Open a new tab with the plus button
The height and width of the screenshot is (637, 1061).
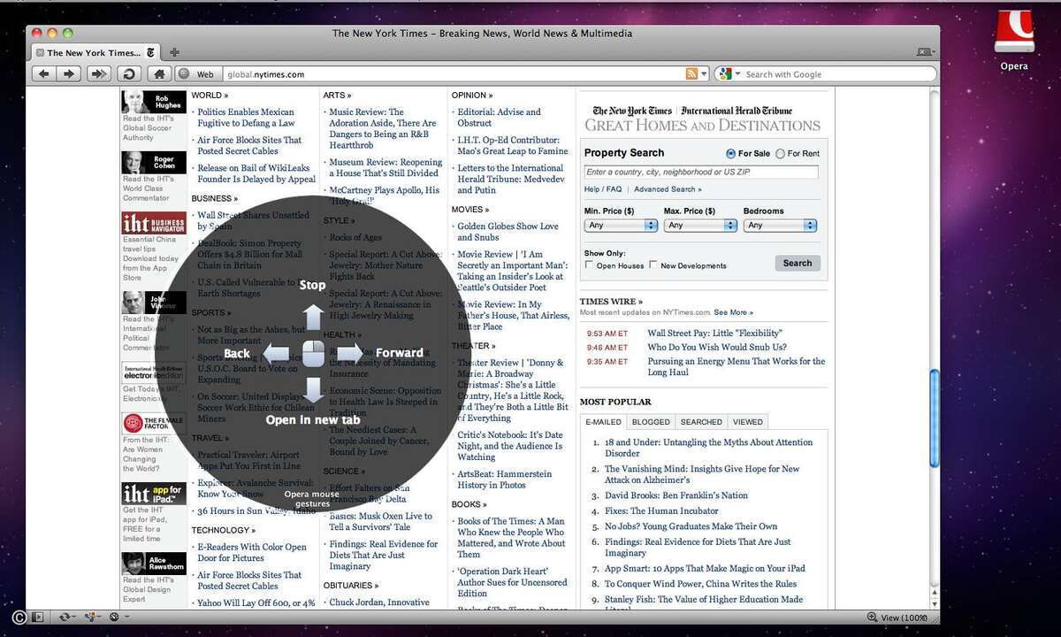[174, 52]
